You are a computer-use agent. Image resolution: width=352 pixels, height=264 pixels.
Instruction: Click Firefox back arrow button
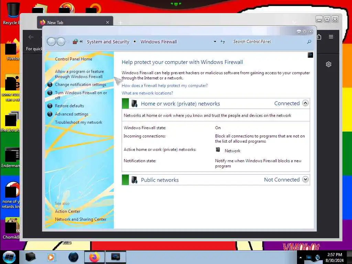[31, 37]
